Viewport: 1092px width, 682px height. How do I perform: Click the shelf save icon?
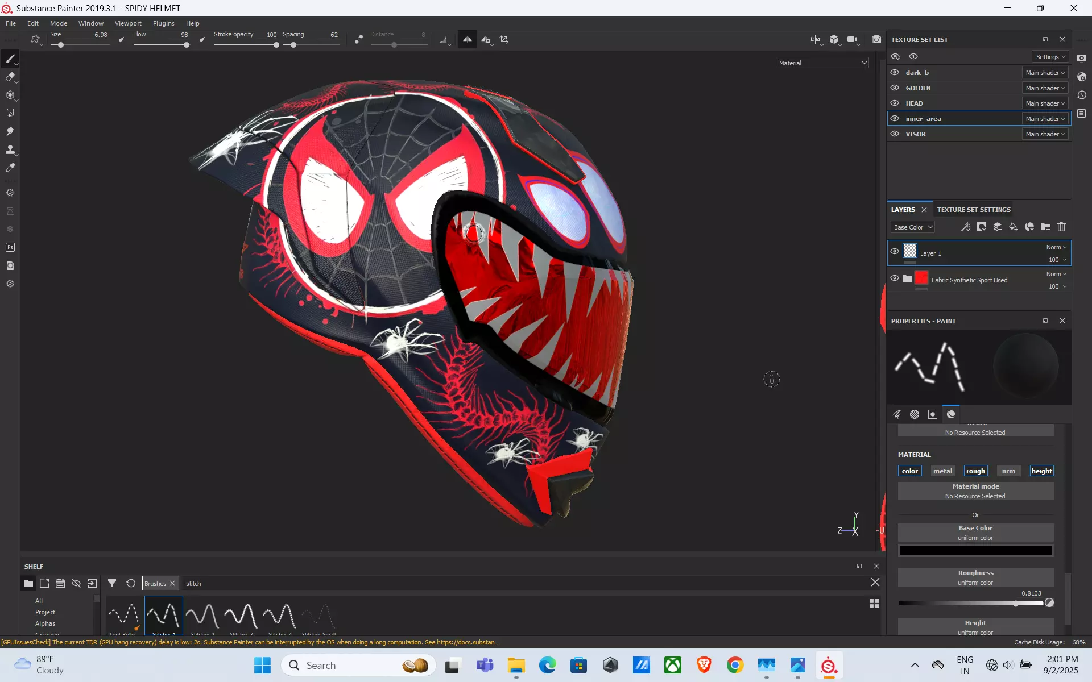[60, 583]
